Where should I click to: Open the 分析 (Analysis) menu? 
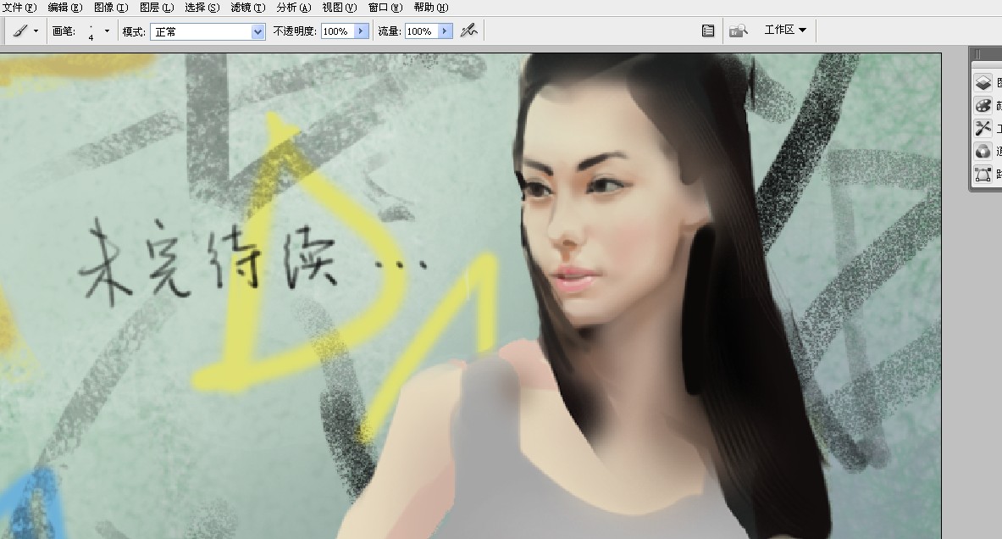(x=294, y=8)
